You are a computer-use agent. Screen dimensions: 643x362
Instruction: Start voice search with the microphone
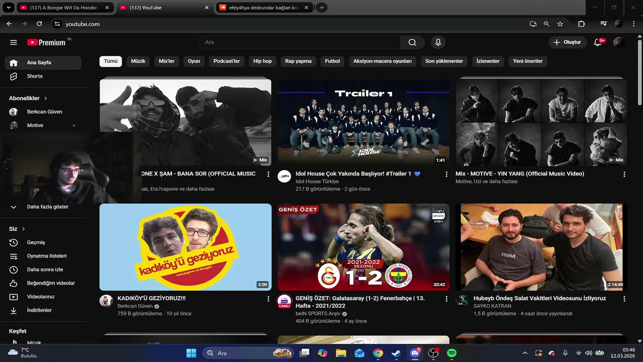438,42
